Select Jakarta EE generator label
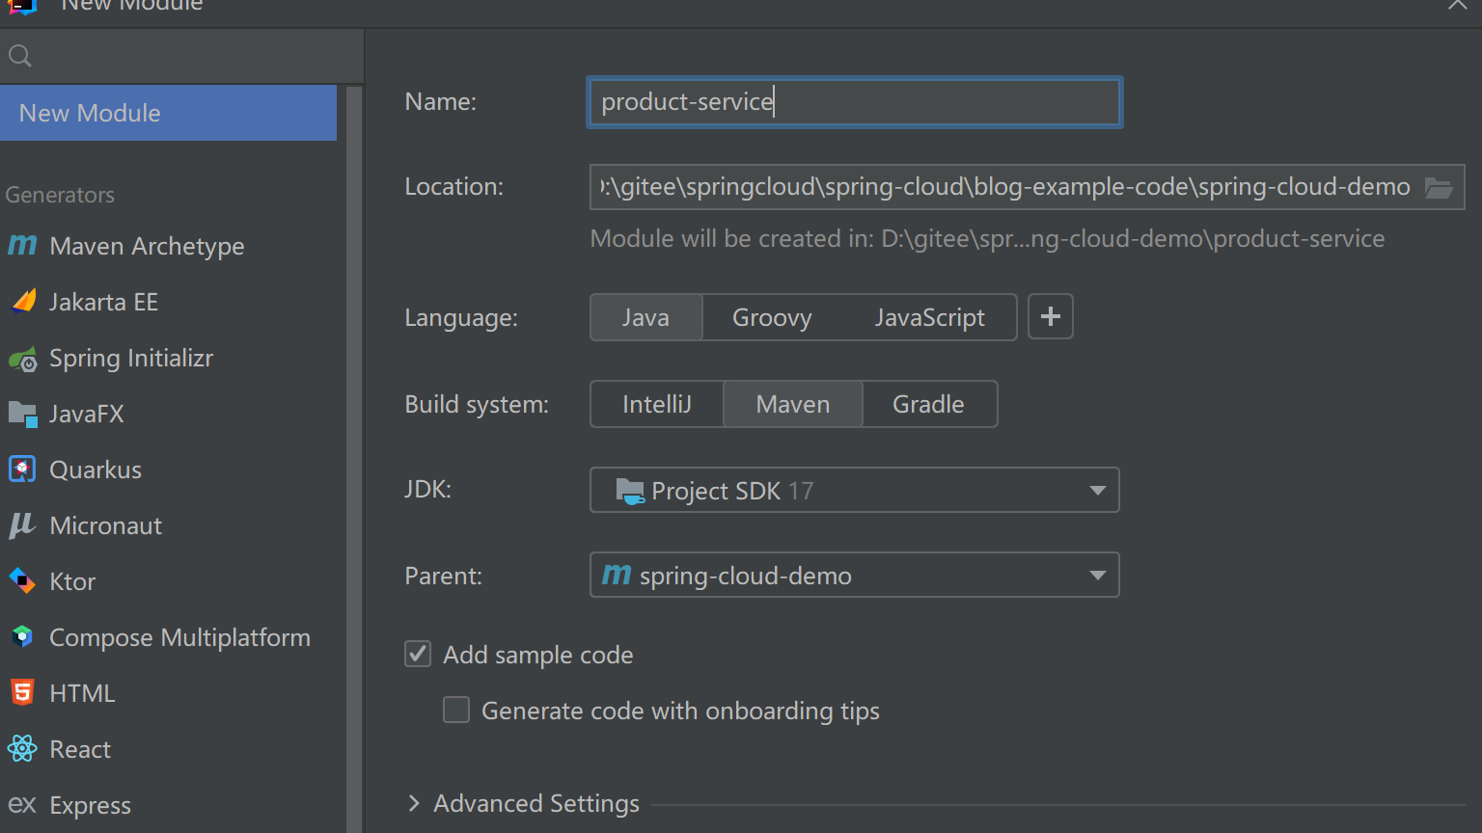Image resolution: width=1482 pixels, height=833 pixels. pos(103,302)
